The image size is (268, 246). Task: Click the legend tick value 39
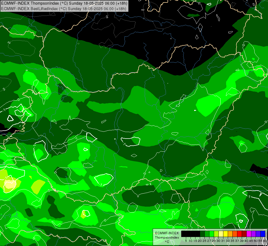(242, 241)
